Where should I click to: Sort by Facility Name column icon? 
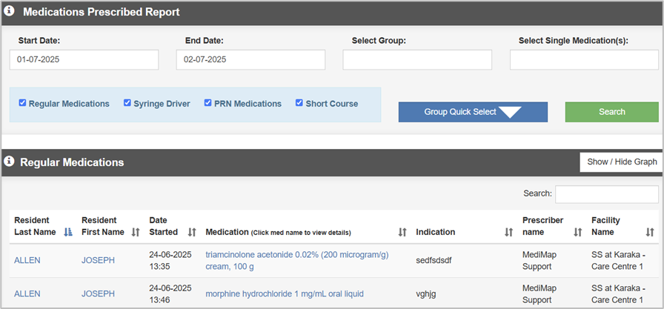[650, 232]
